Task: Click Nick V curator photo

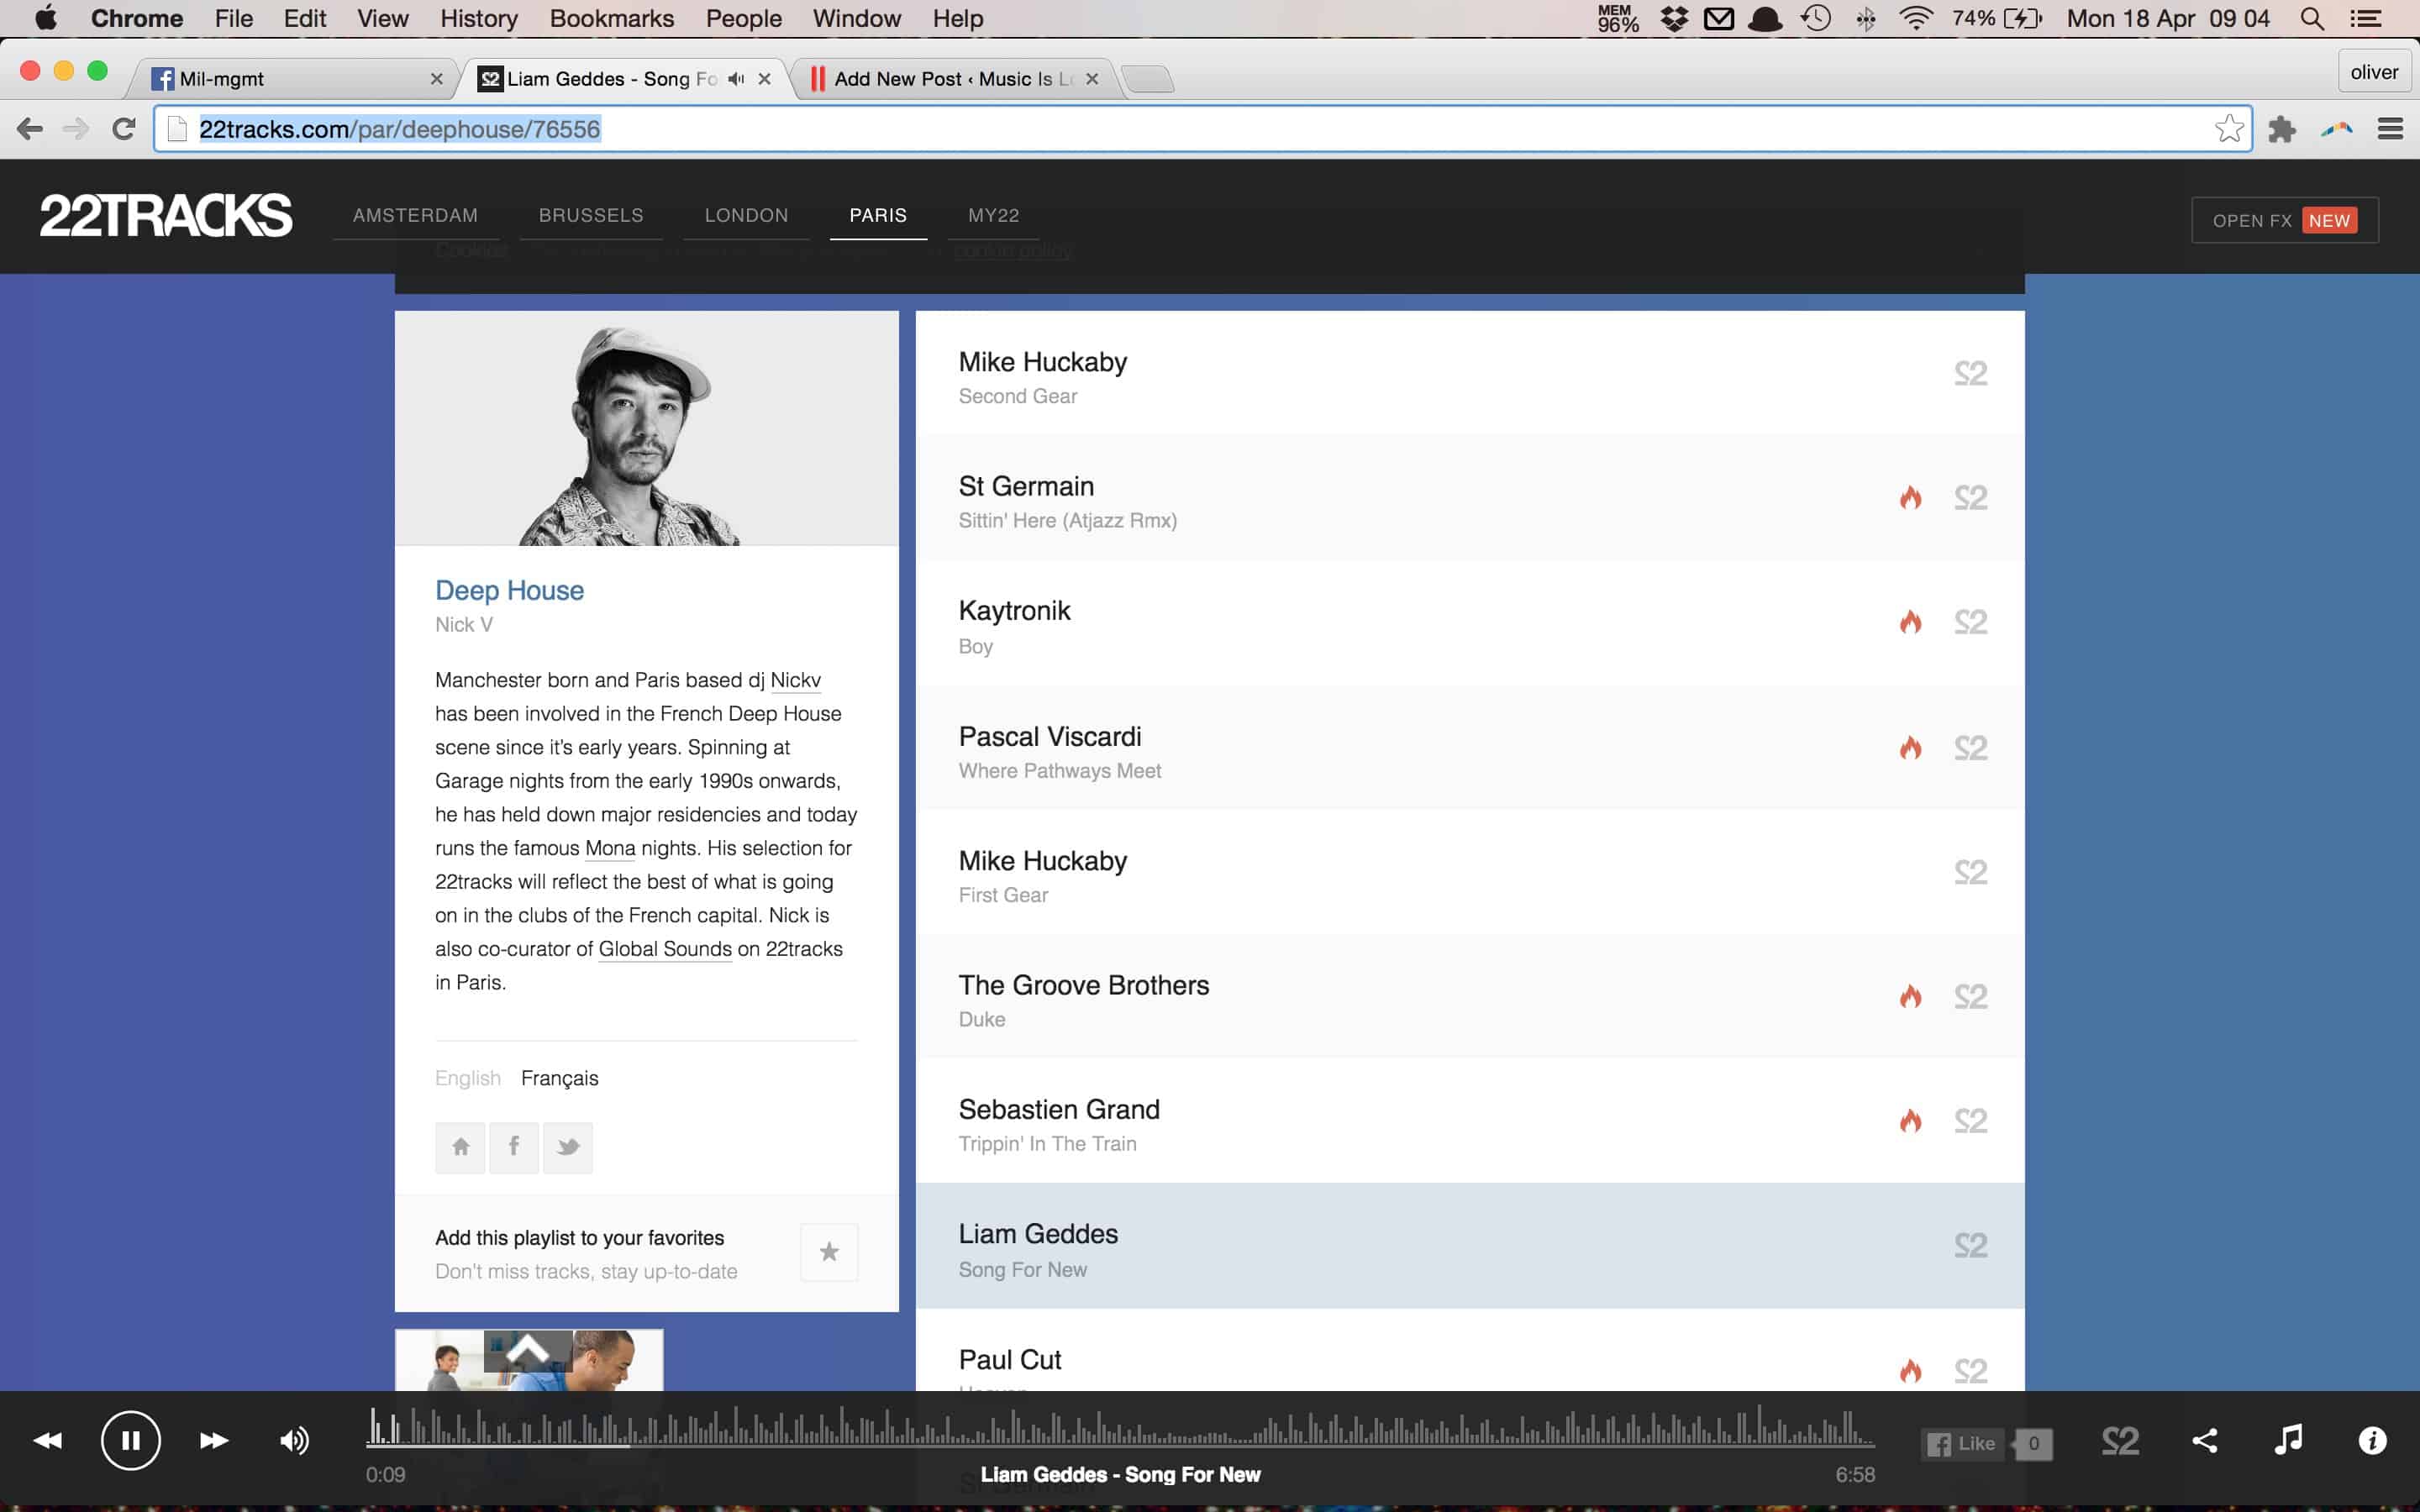Action: (x=647, y=428)
